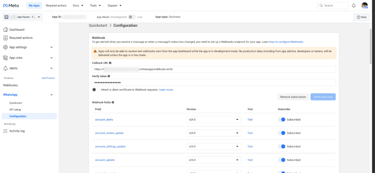Viewport: 375px width, 173px height.
Task: Open WhatsApp API setup page
Action: point(15,110)
